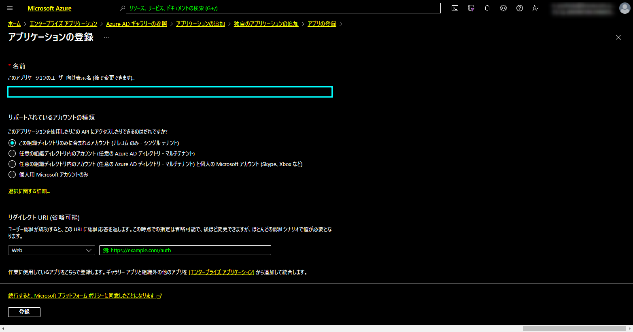Click the 登録 button
633x332 pixels.
coord(24,312)
